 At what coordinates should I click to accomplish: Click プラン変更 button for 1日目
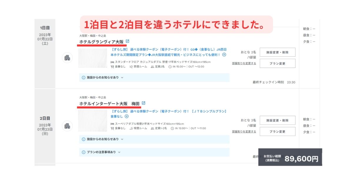tap(277, 63)
